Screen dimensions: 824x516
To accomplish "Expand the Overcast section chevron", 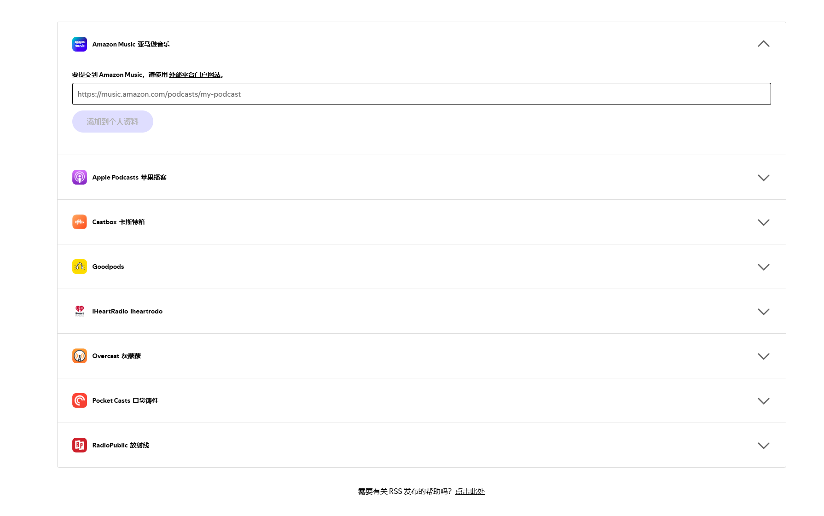I will (x=764, y=356).
